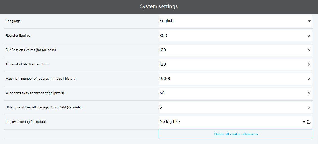Click the Log level for log file output label
The width and height of the screenshot is (318, 144).
click(26, 122)
